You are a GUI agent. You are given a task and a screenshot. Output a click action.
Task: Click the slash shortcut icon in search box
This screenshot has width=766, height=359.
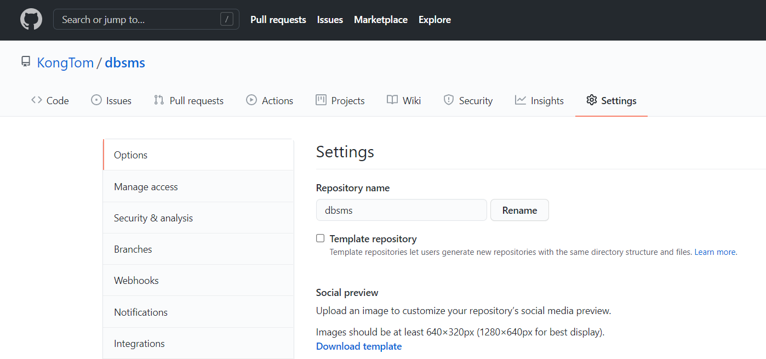[227, 20]
